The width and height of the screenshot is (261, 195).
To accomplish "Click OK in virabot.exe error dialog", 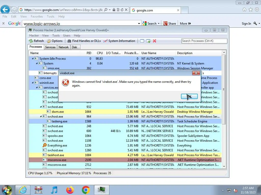I will pyautogui.click(x=189, y=96).
